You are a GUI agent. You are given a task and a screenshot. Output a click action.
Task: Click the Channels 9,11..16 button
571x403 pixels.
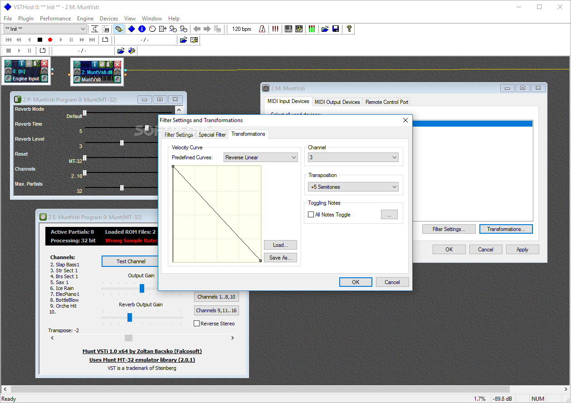click(x=216, y=310)
